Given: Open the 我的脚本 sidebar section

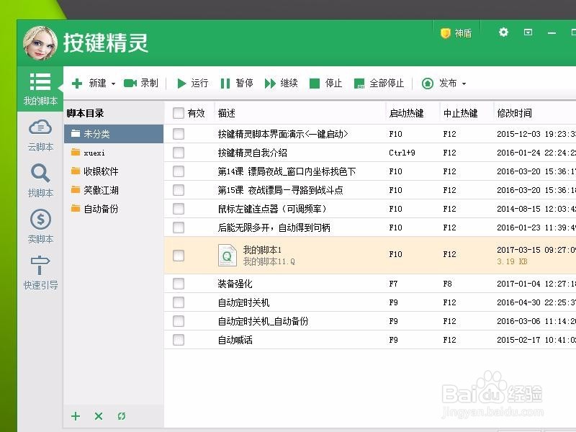Looking at the screenshot, I should point(40,89).
